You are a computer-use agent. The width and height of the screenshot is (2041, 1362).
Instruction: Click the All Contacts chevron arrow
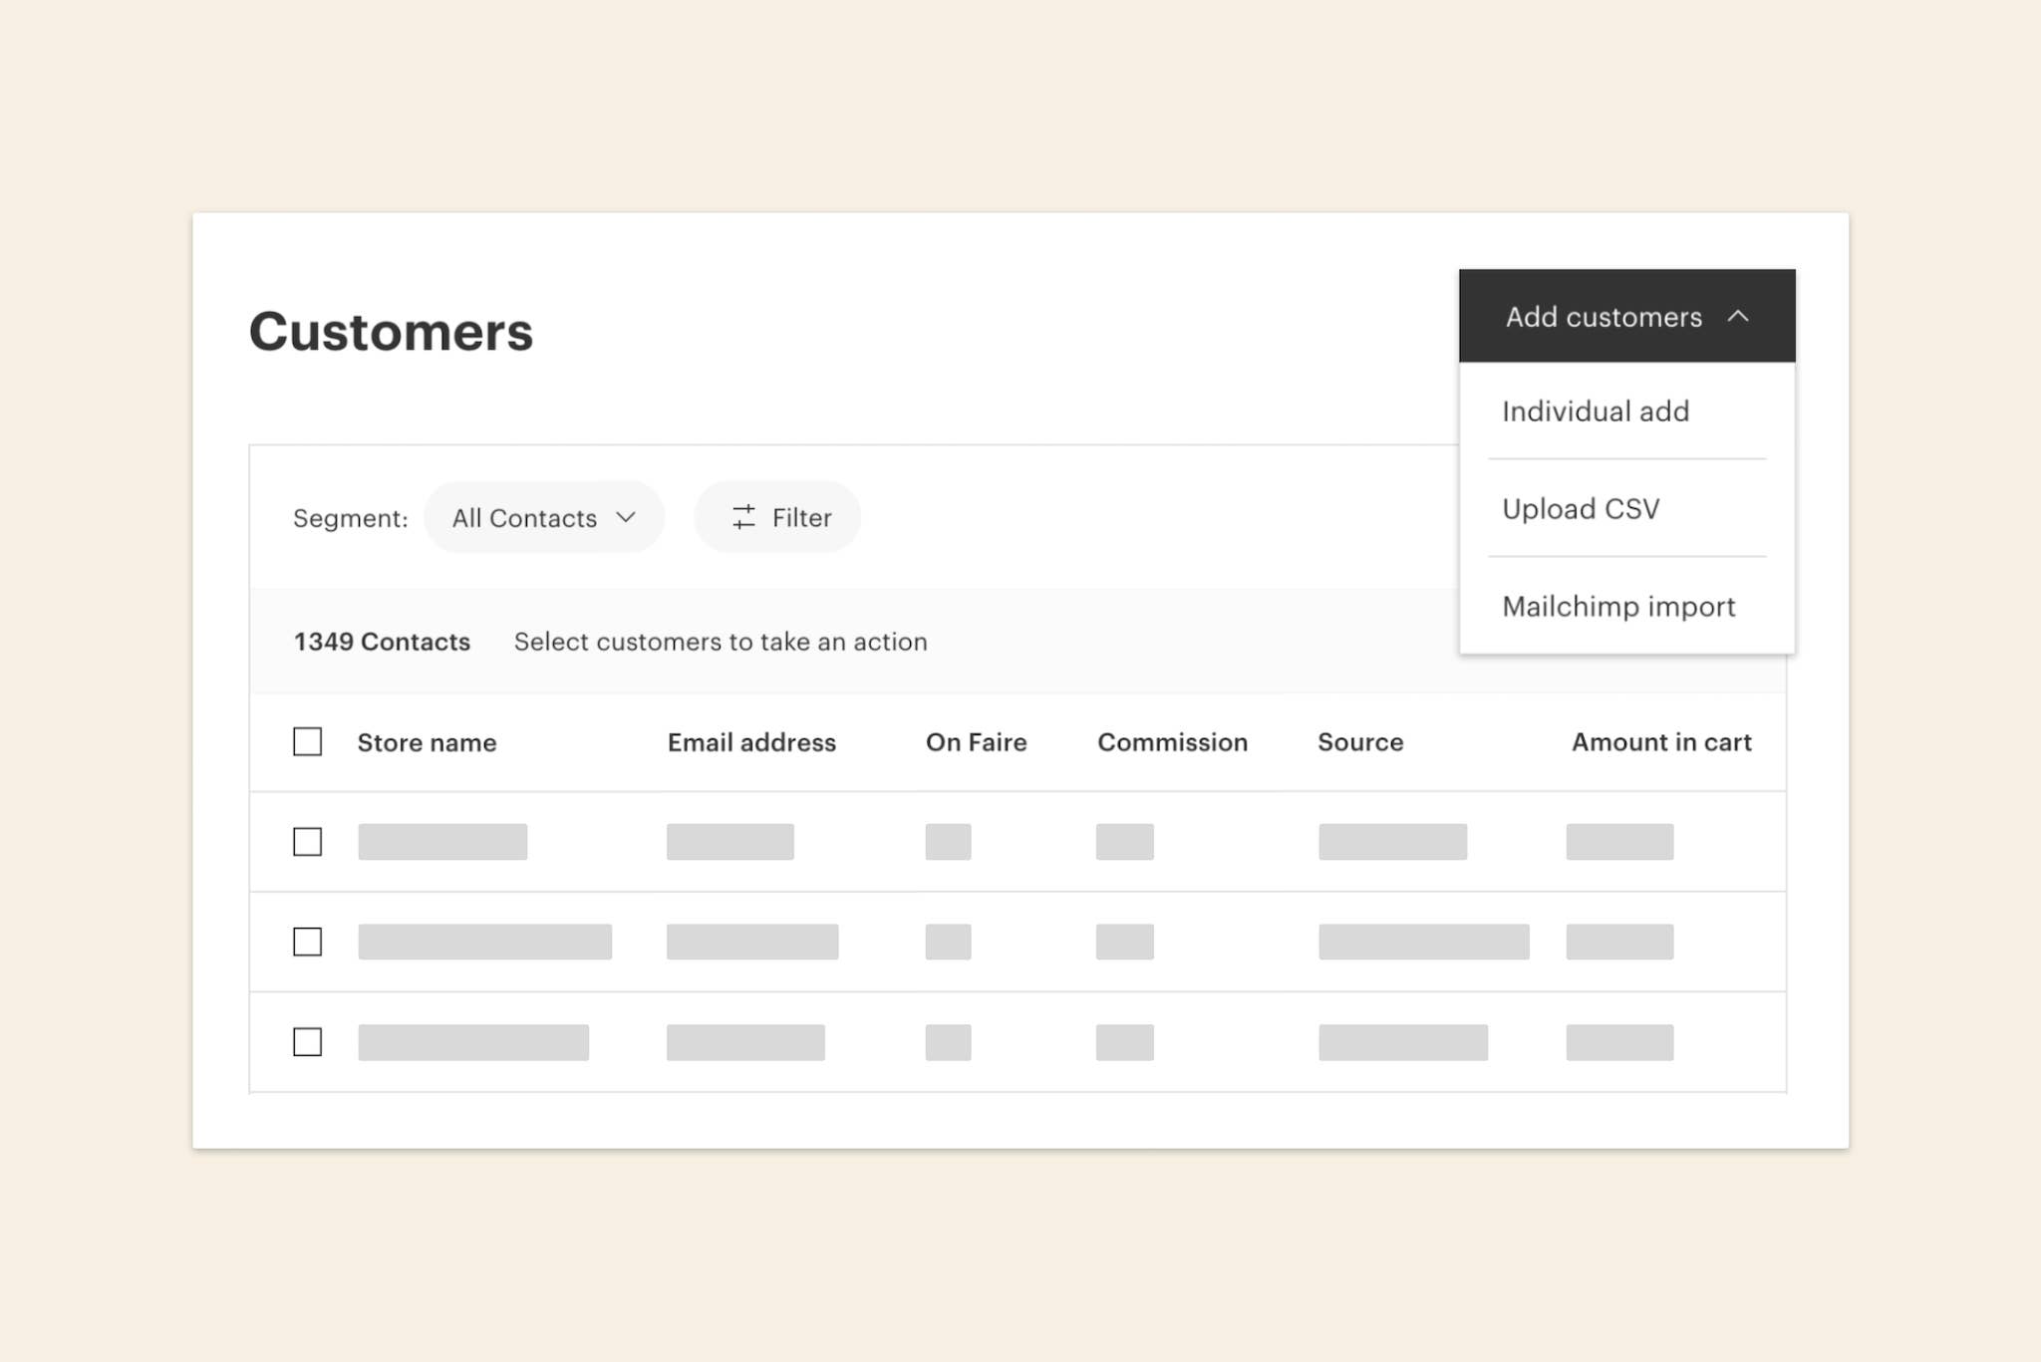[626, 517]
